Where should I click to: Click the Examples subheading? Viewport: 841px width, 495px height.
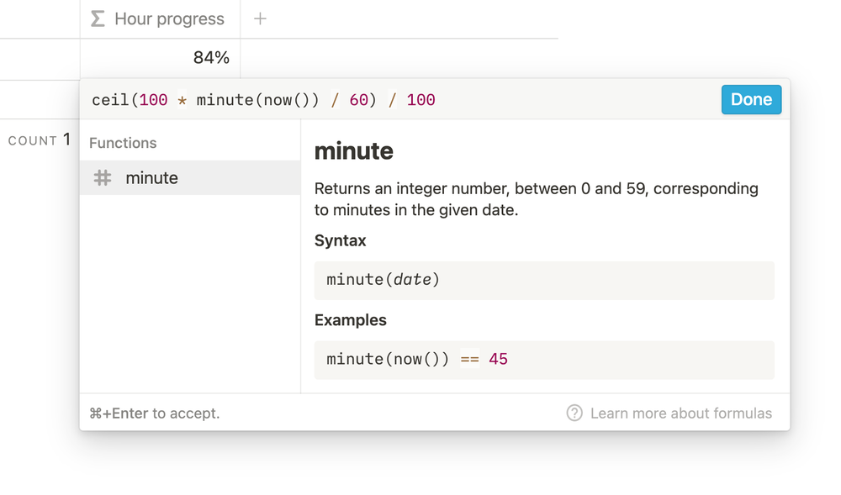[x=350, y=320]
